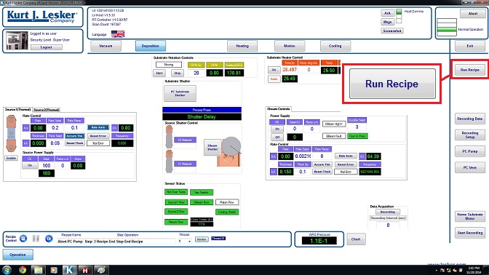Image resolution: width=489 pixels, height=275 pixels.
Task: Open Google Chrome from the taskbar
Action: (x=23, y=270)
